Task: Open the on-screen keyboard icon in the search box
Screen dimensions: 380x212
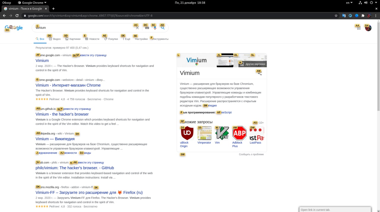Action: point(147,28)
